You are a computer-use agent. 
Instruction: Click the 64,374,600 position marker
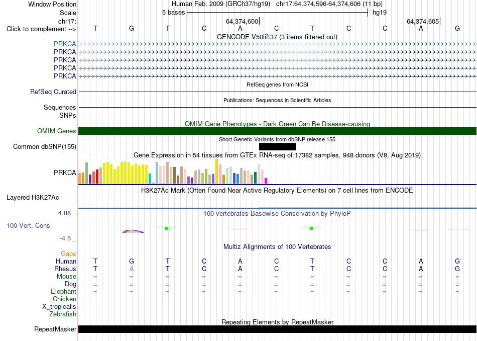pos(242,21)
